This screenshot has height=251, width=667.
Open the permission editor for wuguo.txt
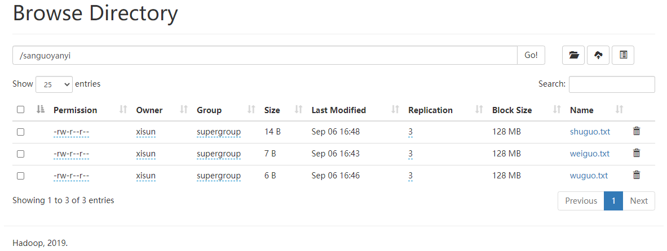point(71,176)
